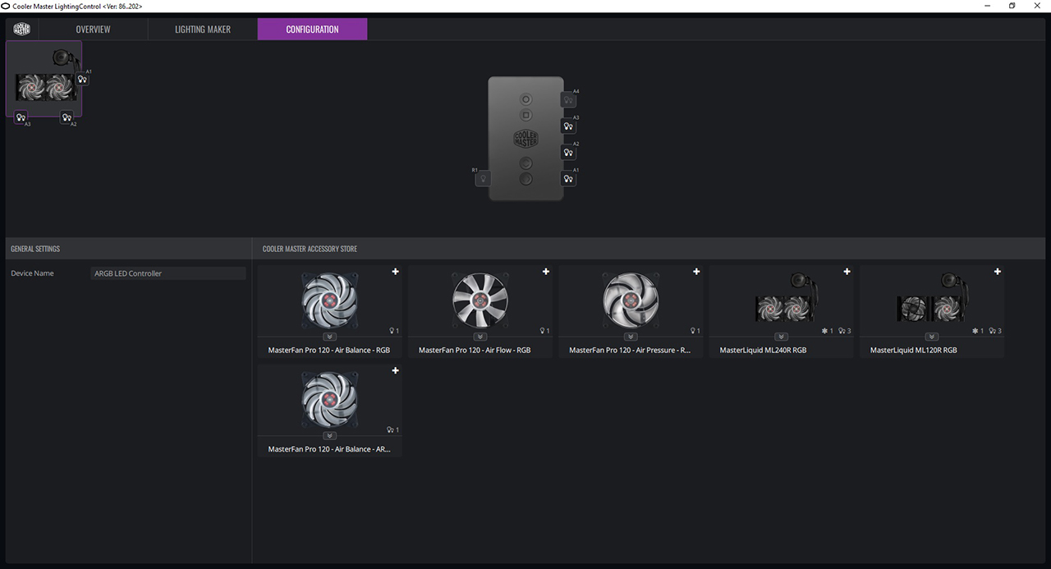Select the Configuration tab
Viewport: 1051px width, 569px height.
312,30
